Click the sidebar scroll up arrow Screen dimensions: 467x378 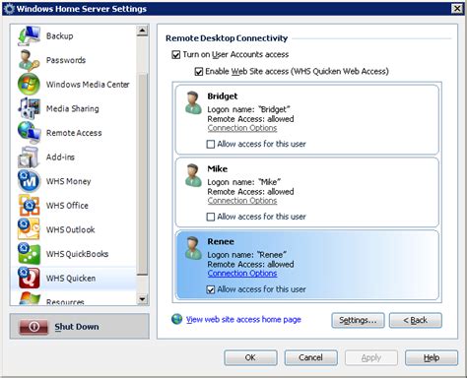coord(142,31)
